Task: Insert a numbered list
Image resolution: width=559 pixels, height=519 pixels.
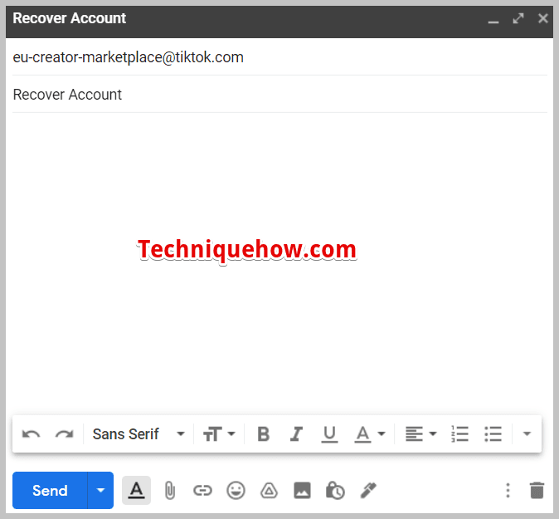Action: [x=460, y=434]
